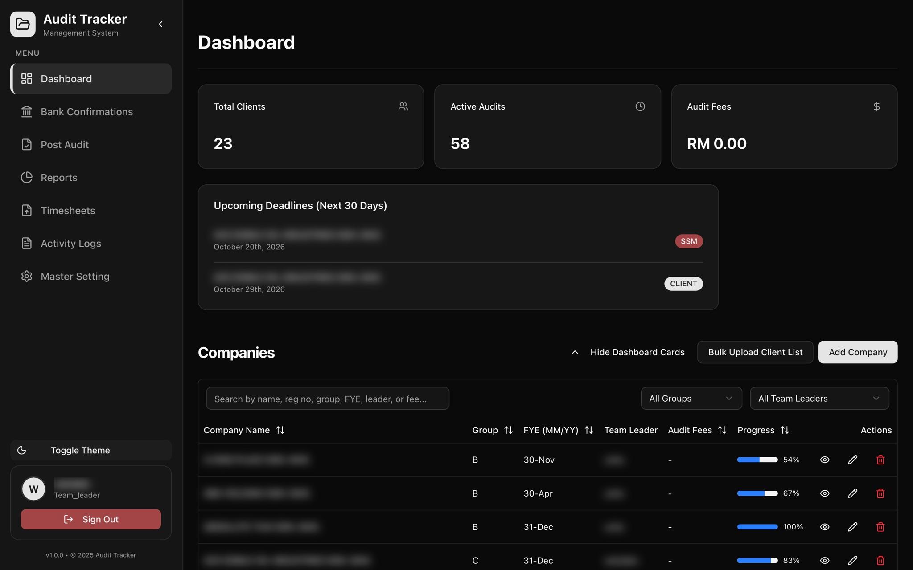The image size is (913, 570).
Task: Edit the company with 100% progress
Action: (x=852, y=527)
